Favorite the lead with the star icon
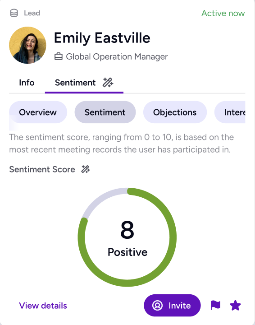255x325 pixels. 235,305
